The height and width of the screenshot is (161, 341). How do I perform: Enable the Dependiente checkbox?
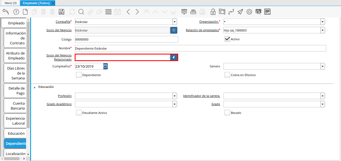(79, 75)
